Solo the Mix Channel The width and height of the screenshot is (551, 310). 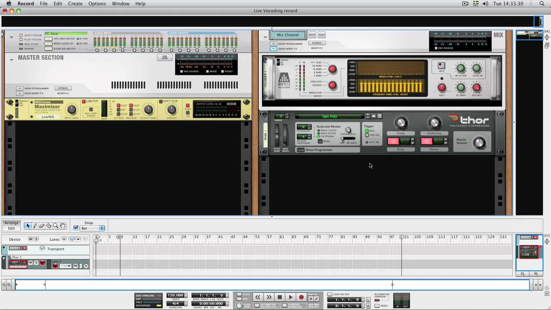pyautogui.click(x=322, y=34)
